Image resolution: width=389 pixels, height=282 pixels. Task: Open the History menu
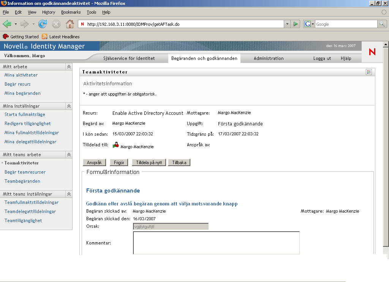tap(49, 12)
